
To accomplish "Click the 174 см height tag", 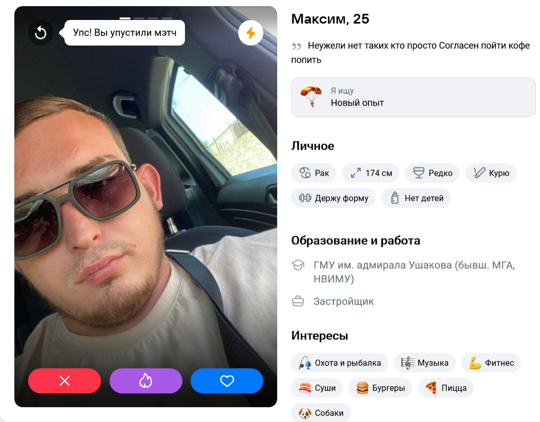I will [x=370, y=173].
